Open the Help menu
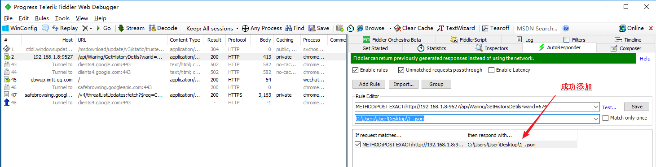Screen dimensions: 656x167 [100, 18]
